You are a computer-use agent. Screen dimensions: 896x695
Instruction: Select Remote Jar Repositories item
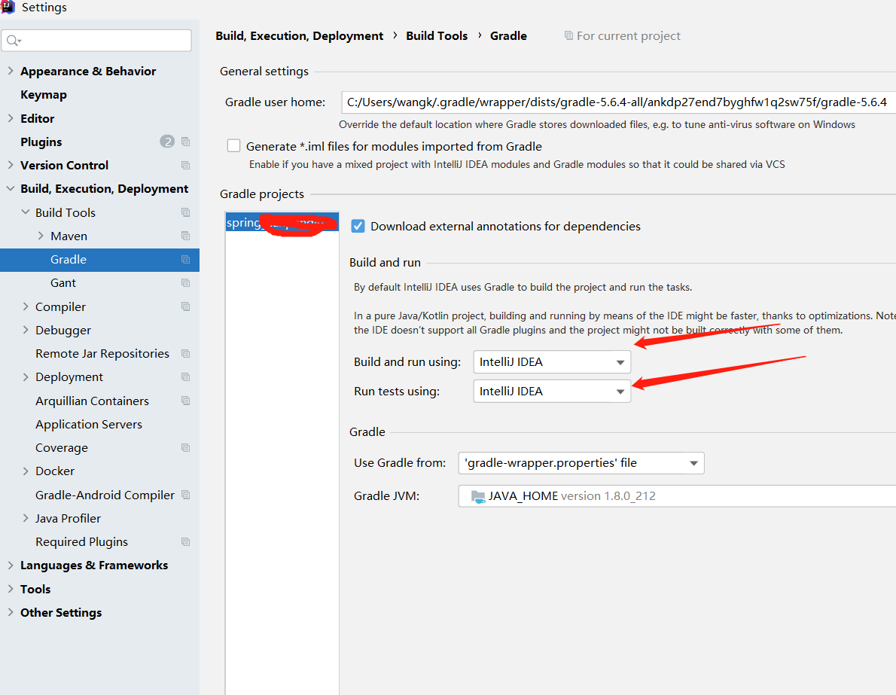point(102,354)
